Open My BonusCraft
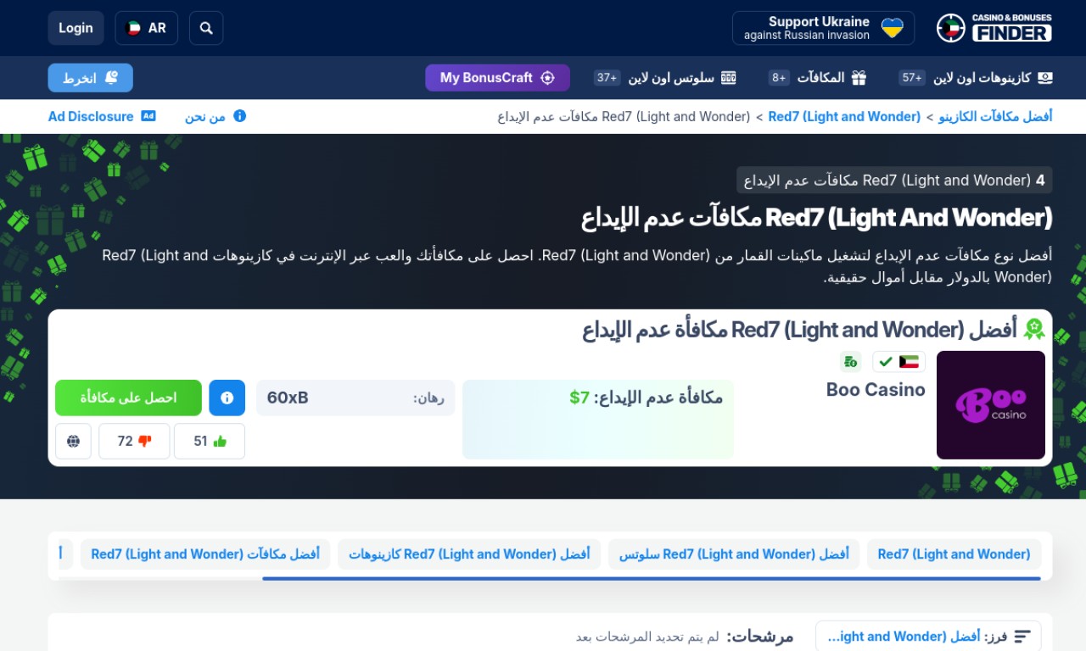 coord(497,78)
